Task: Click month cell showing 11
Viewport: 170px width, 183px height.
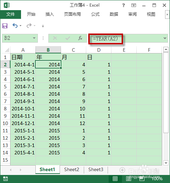Action: coord(74,116)
